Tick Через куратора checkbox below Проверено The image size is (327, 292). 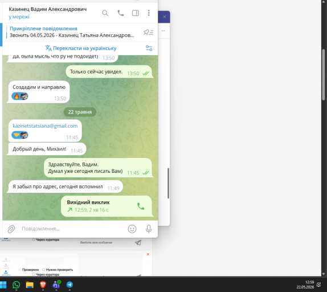coord(34,274)
